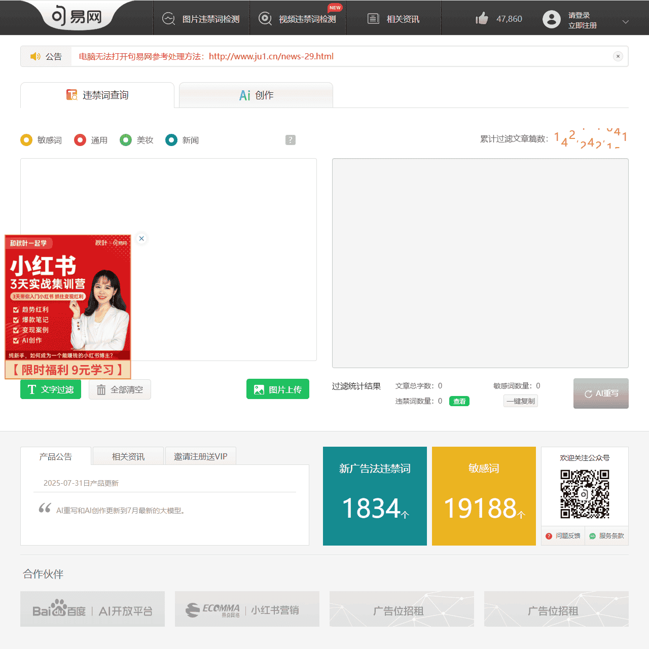
Task: Upload an image via the 图片上传 icon
Action: 259,389
